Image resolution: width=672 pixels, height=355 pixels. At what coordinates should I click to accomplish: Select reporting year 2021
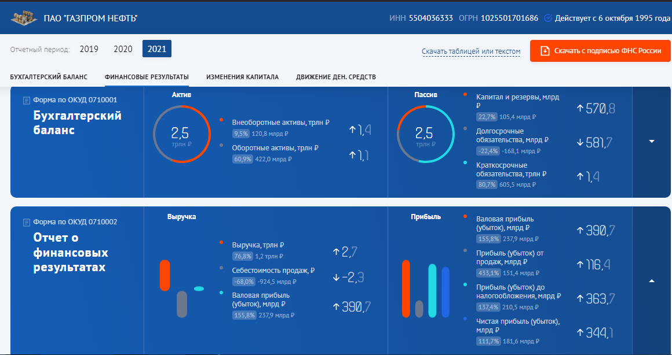[156, 49]
